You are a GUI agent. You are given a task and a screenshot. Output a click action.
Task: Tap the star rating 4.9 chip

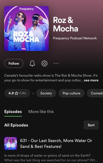(x=17, y=93)
